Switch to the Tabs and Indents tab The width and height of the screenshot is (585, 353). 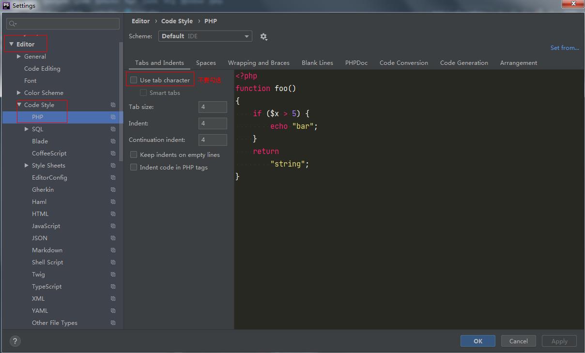pyautogui.click(x=159, y=63)
